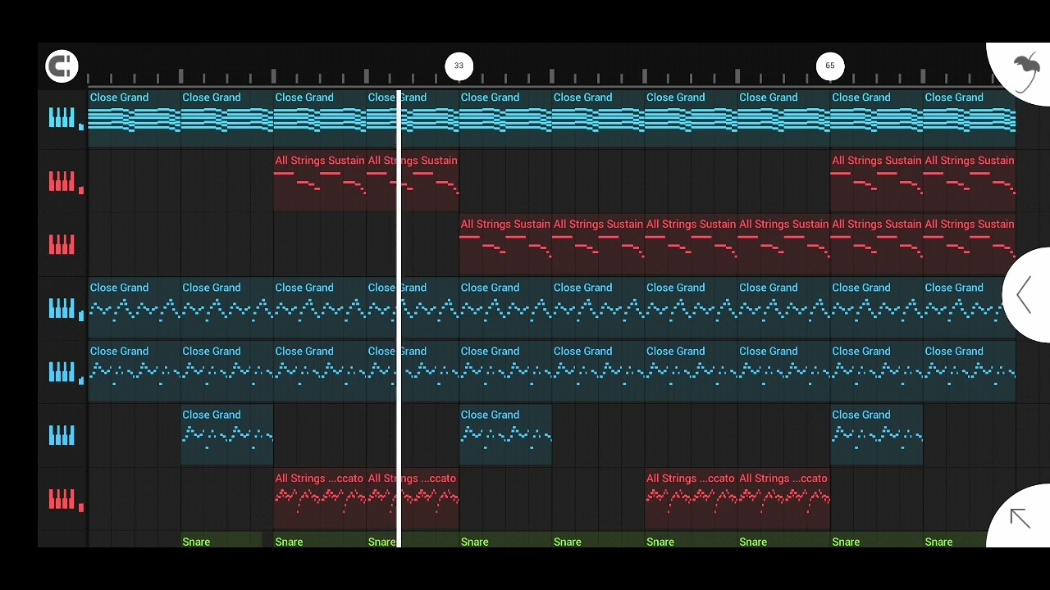
Task: Jump to timeline marker 65
Action: click(830, 66)
